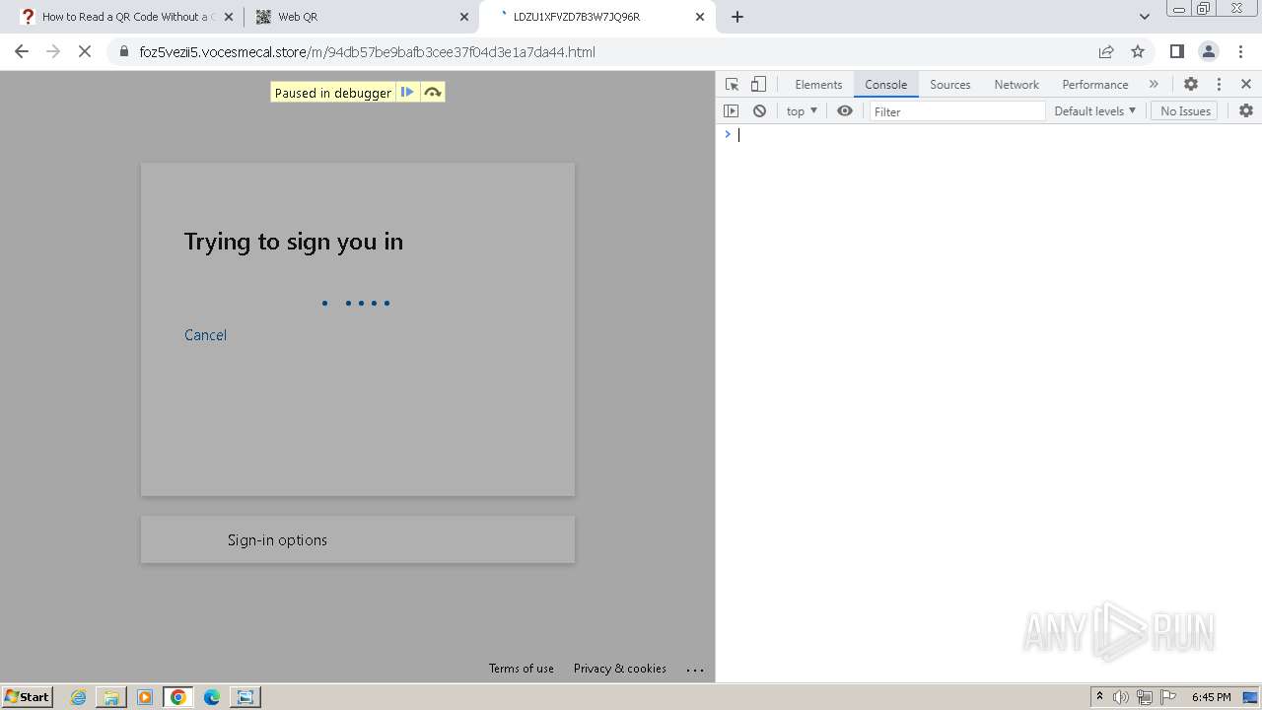Click the No Issues button

[x=1185, y=111]
